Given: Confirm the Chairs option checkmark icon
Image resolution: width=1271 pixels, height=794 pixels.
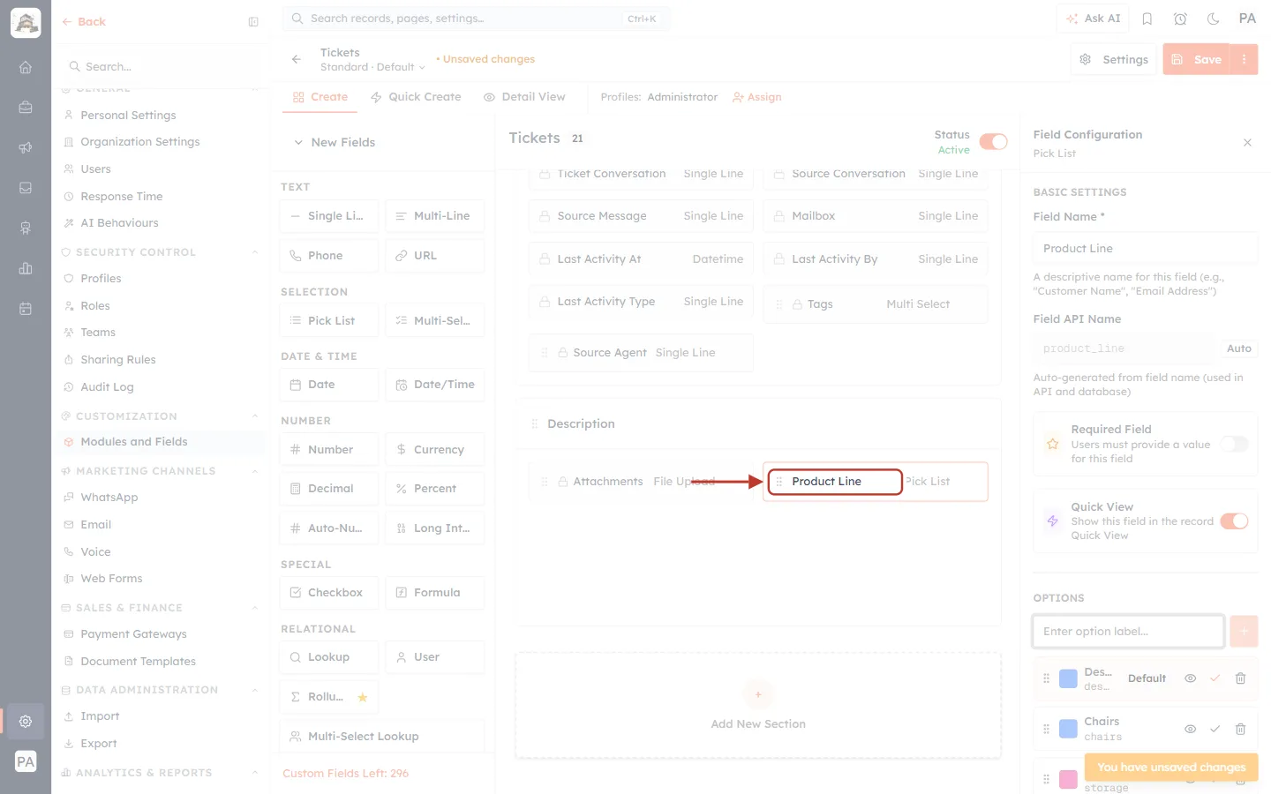Looking at the screenshot, I should pyautogui.click(x=1215, y=729).
